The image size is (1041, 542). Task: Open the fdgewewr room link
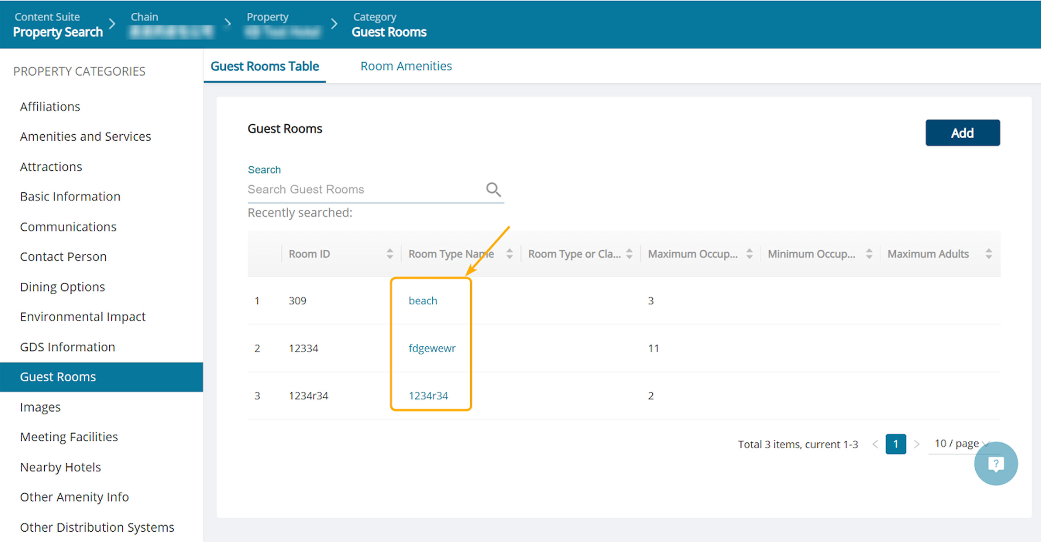(x=432, y=348)
